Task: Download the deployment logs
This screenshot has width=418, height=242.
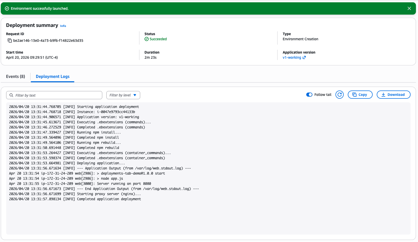Action: 393,95
